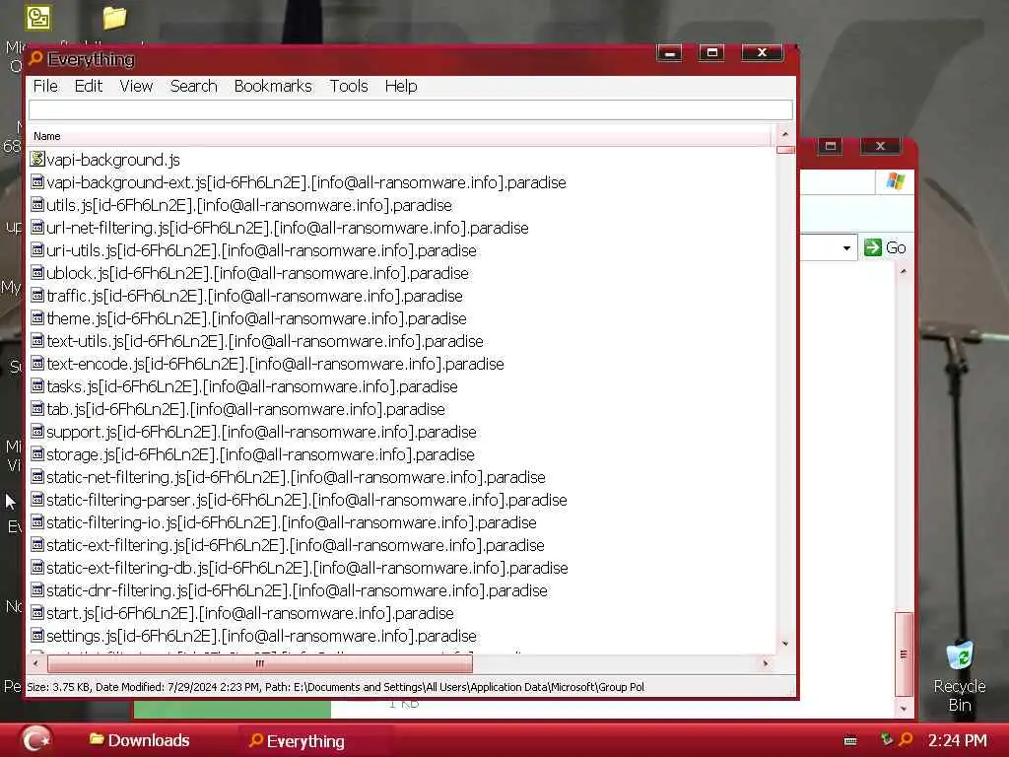Click the start.js paradise file icon

click(37, 613)
